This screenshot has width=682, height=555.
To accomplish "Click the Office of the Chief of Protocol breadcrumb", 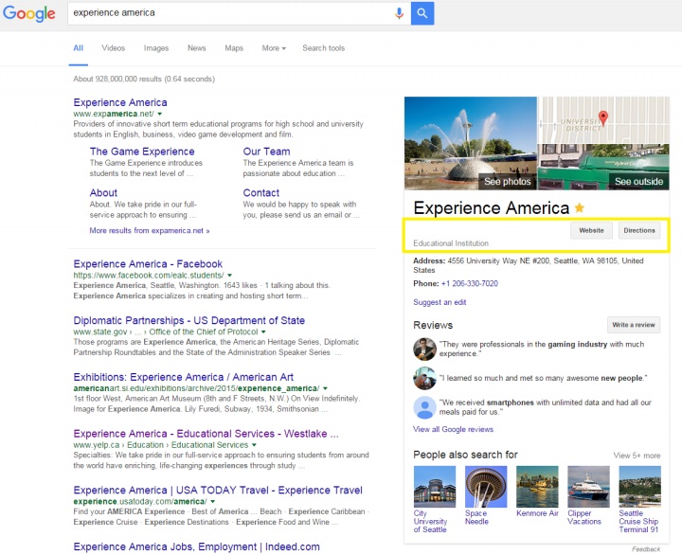I will 204,331.
